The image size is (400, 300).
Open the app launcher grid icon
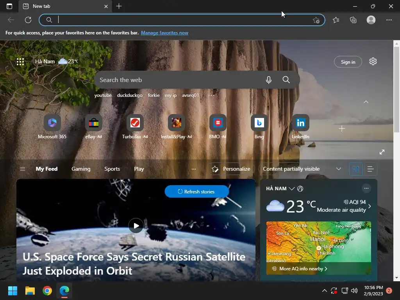(20, 61)
